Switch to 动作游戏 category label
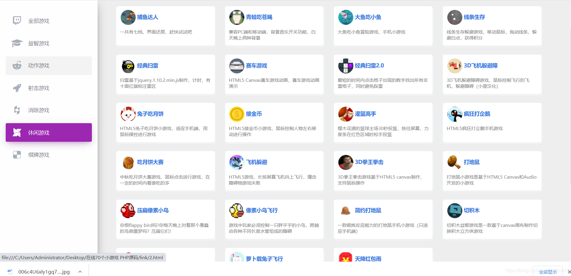 point(39,66)
